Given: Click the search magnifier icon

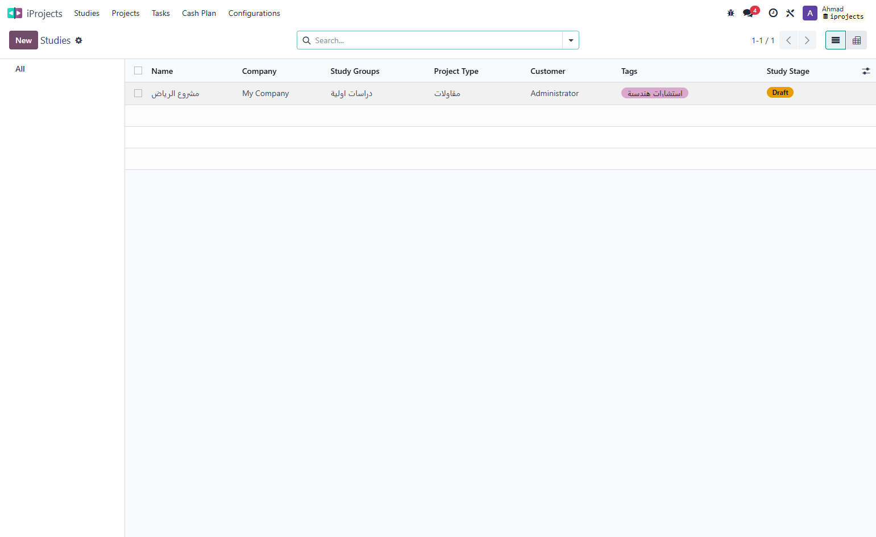Looking at the screenshot, I should (306, 40).
